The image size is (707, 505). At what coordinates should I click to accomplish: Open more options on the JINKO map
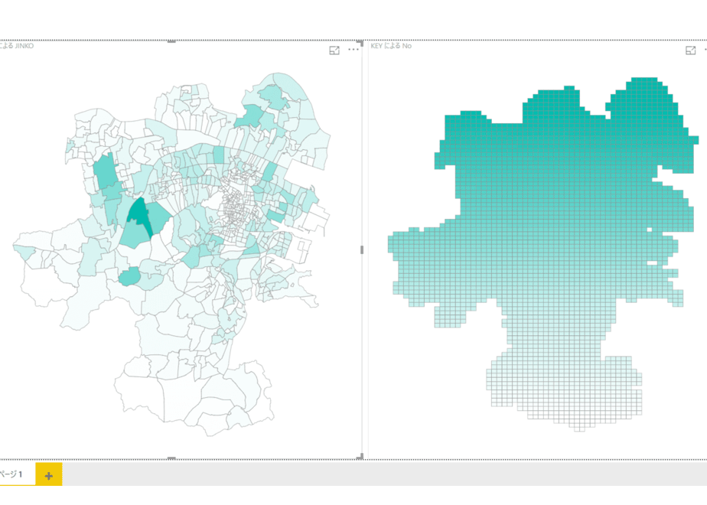click(353, 50)
